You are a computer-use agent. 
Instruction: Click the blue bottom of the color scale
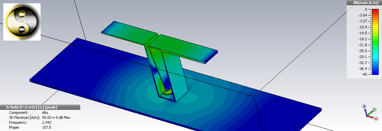[x=375, y=72]
